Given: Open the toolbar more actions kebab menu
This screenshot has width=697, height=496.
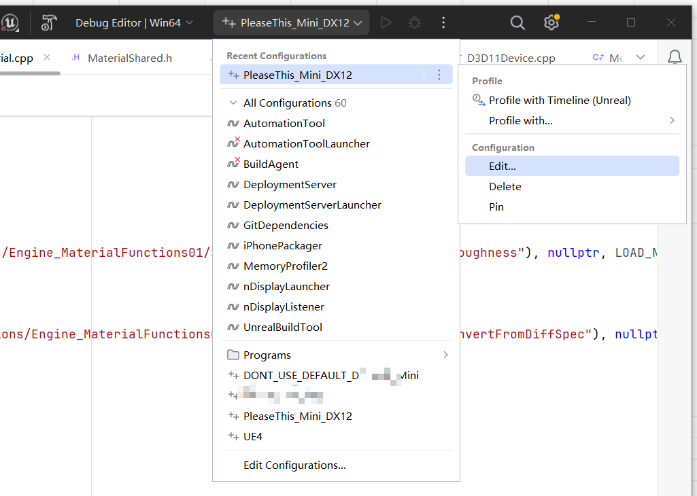Looking at the screenshot, I should tap(443, 22).
